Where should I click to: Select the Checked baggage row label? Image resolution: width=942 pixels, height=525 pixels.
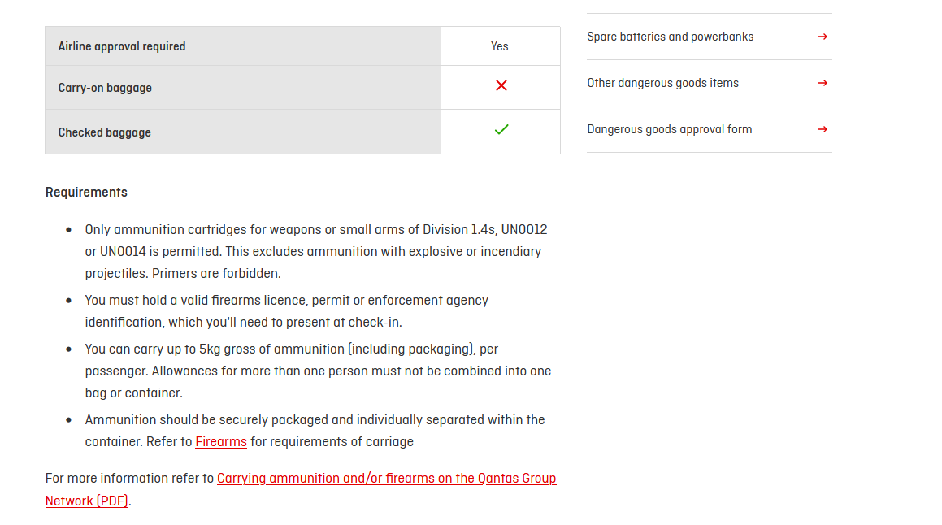105,132
